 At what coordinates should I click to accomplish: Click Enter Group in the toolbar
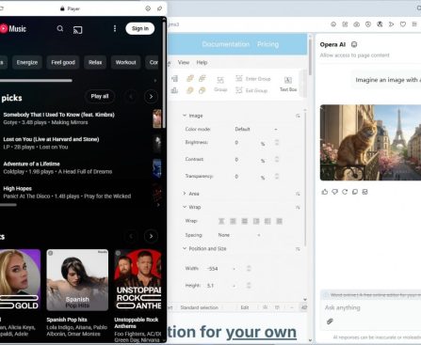(x=253, y=79)
